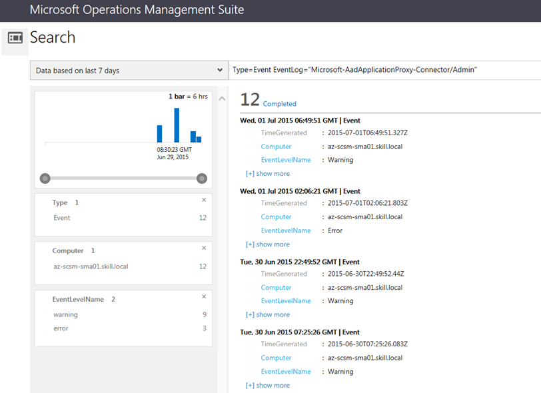
Task: Expand 'show more' for the 22:49:52 event
Action: 268,314
